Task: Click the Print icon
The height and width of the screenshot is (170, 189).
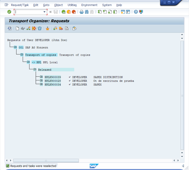Action: 82,12
